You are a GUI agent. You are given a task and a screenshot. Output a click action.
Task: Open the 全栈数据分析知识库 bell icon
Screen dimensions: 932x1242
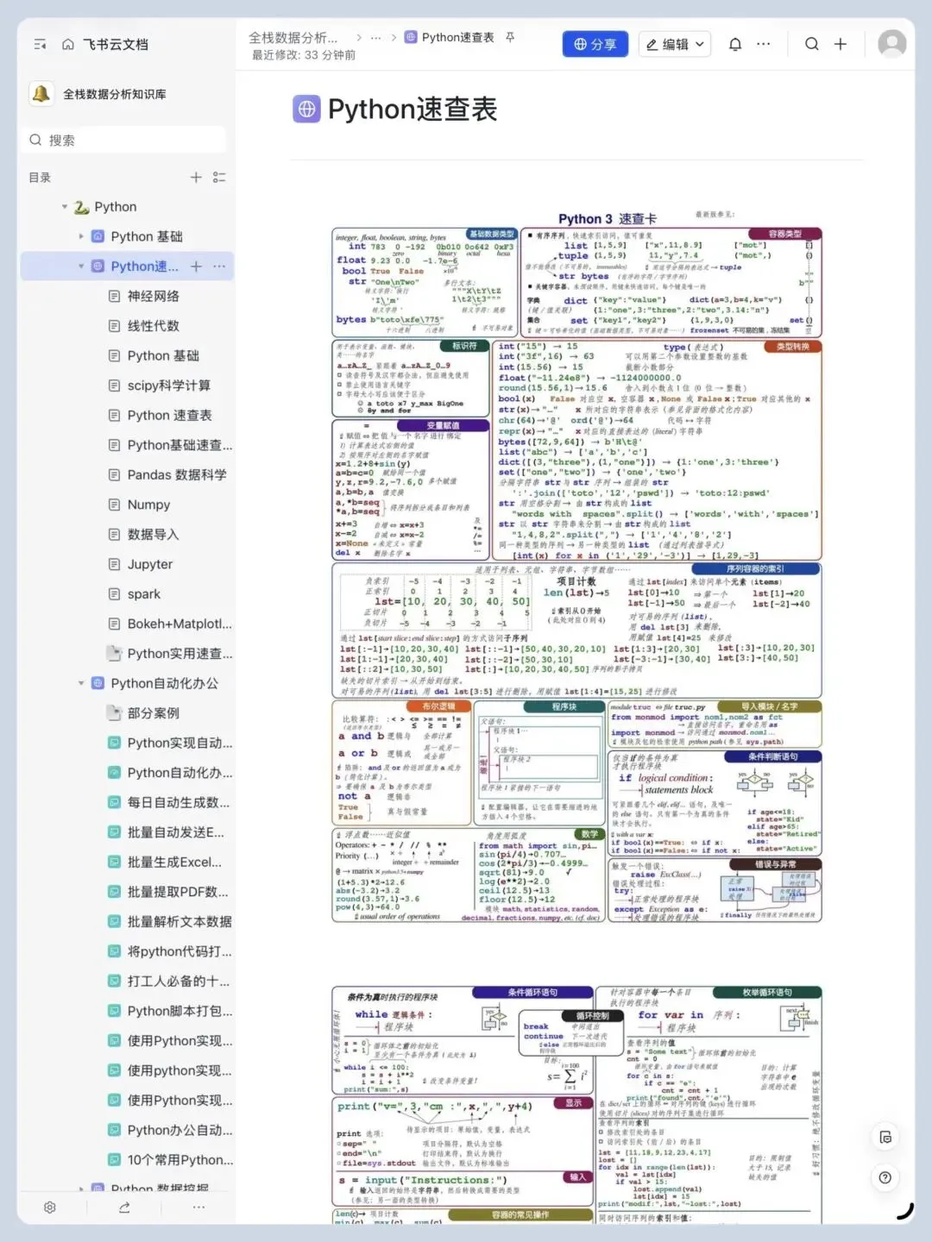41,94
